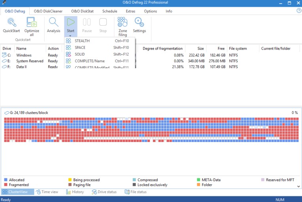Open the Info tab
The width and height of the screenshot is (302, 202).
point(169,11)
